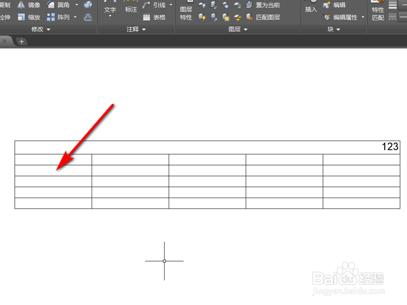The height and width of the screenshot is (305, 407).
Task: Click the Turn All Layers On icon
Action: [x=202, y=17]
